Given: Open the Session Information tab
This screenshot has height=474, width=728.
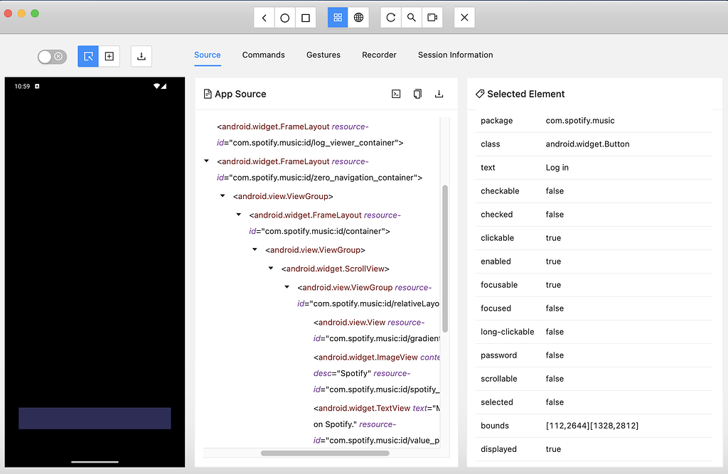Looking at the screenshot, I should click(455, 55).
